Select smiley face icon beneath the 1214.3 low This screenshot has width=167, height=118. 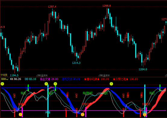point(82,115)
